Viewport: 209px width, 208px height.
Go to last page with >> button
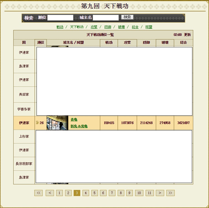click(170, 193)
